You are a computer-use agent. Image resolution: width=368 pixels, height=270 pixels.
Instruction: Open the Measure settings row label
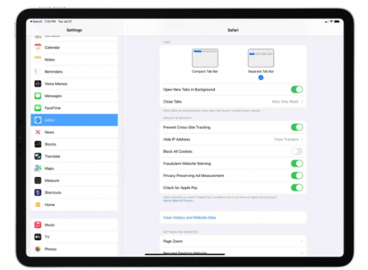point(52,181)
